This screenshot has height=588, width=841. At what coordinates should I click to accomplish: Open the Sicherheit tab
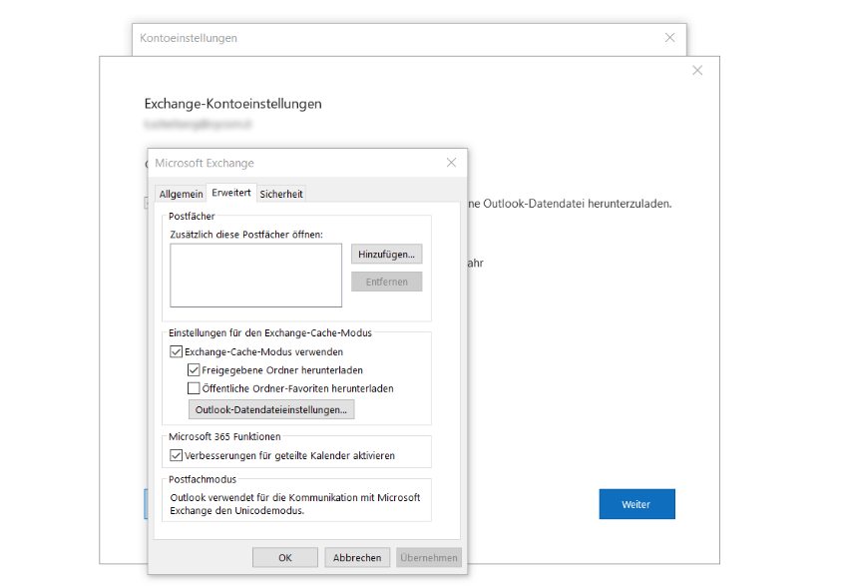281,194
